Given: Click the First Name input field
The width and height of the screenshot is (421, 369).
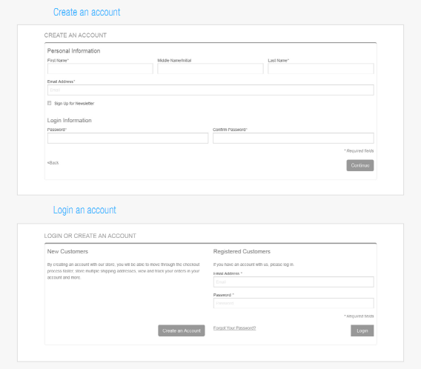Looking at the screenshot, I should coord(100,69).
